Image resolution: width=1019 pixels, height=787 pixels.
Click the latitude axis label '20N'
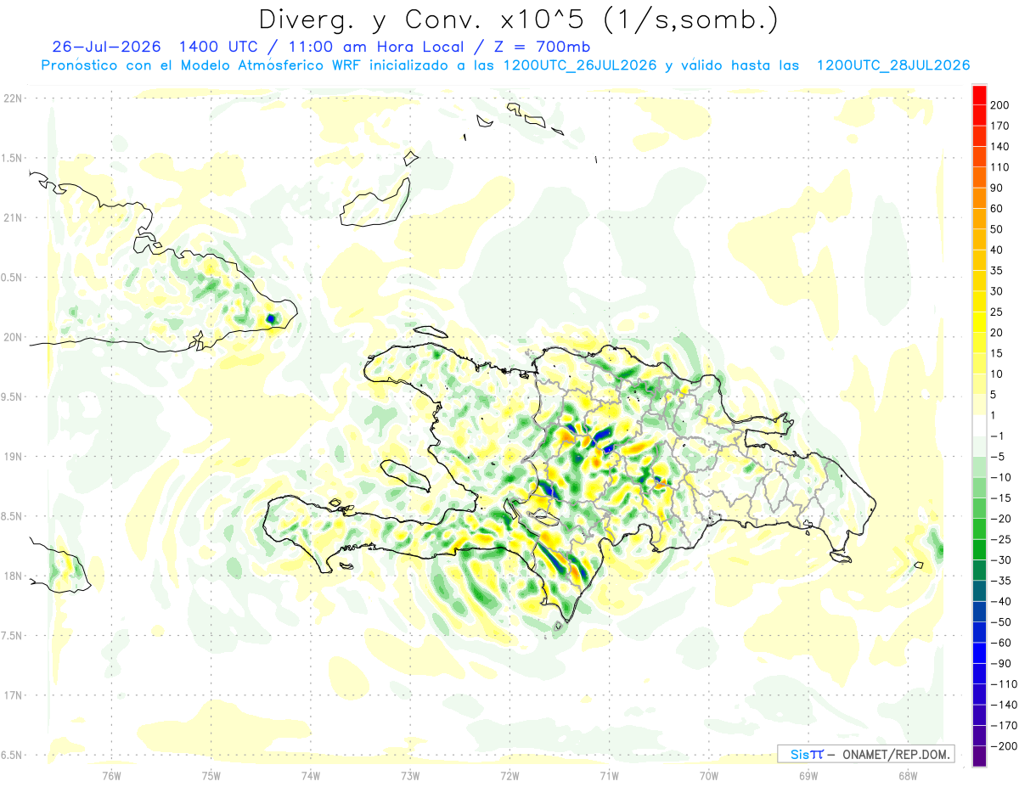13,337
